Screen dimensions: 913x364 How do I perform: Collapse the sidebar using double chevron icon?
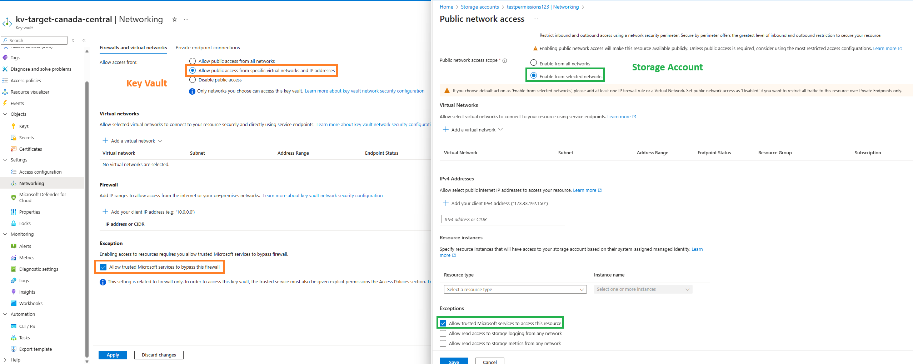tap(84, 40)
